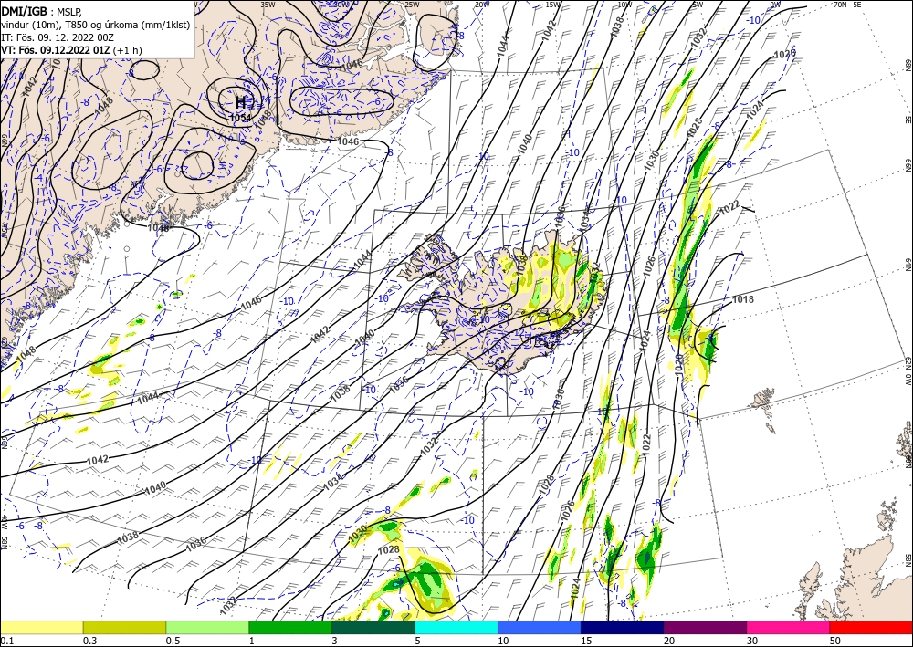Image resolution: width=913 pixels, height=647 pixels.
Task: Click the '15' legend scale value
Action: pyautogui.click(x=586, y=641)
